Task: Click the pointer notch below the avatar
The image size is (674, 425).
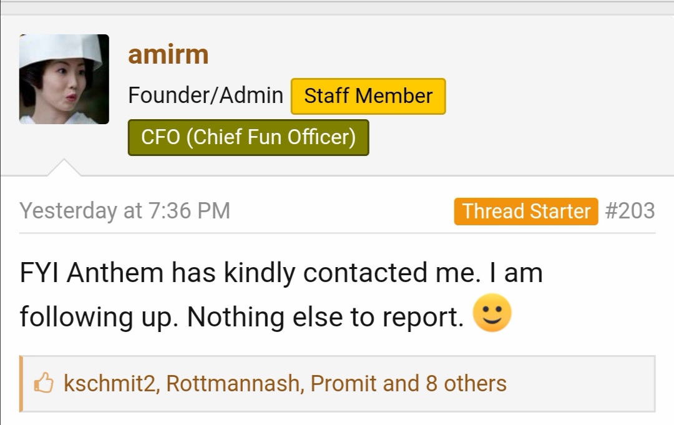Action: (x=64, y=168)
